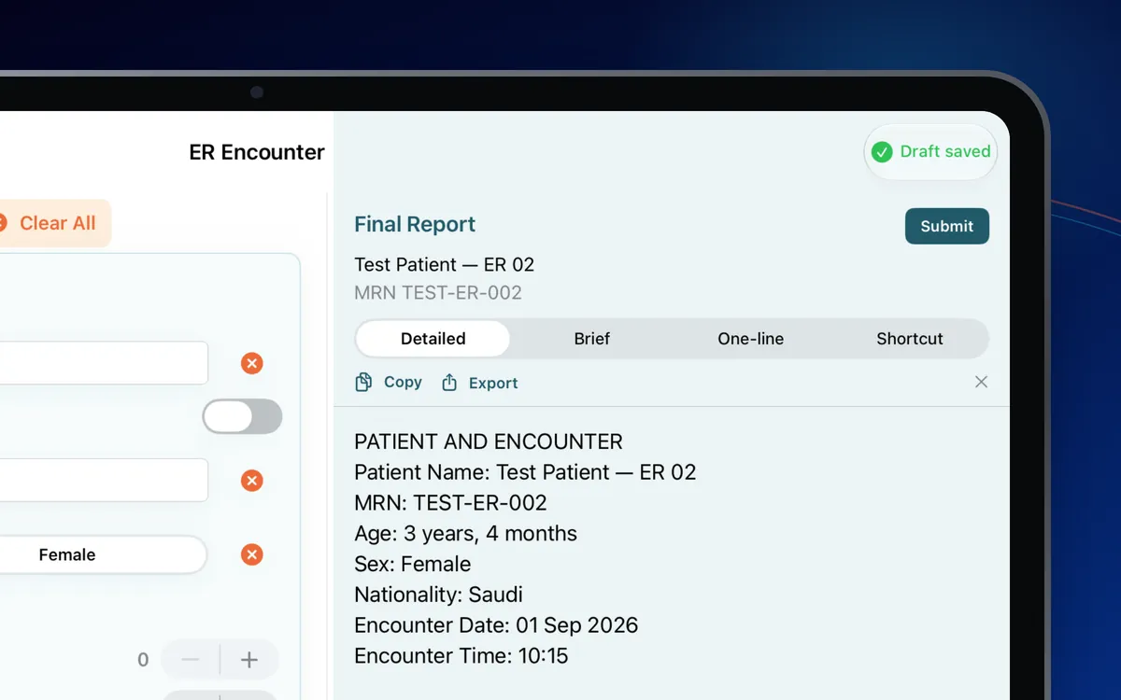Click the 'Test Patient — ER 02' header name
Viewport: 1121px width, 700px height.
445,264
